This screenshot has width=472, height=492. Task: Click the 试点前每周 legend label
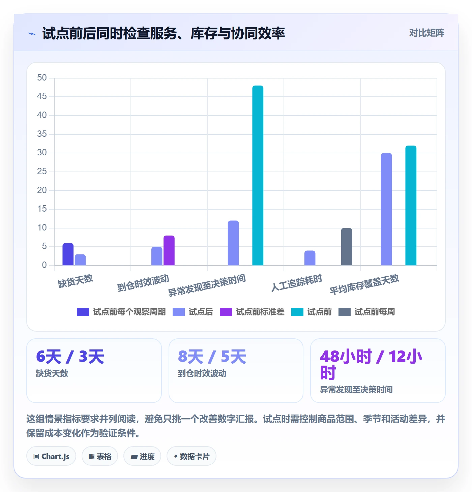click(x=375, y=312)
